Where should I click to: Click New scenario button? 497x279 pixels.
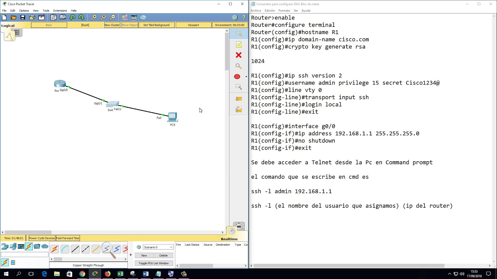pyautogui.click(x=144, y=255)
